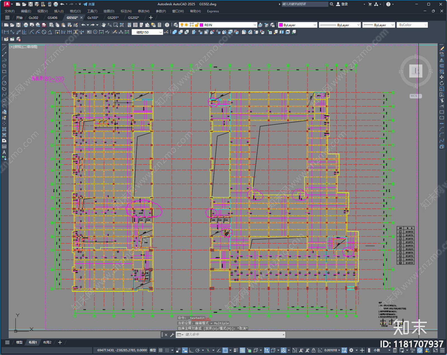Toggle polar tracking in status bar
Viewport: 447px width, 355px height.
(198, 350)
